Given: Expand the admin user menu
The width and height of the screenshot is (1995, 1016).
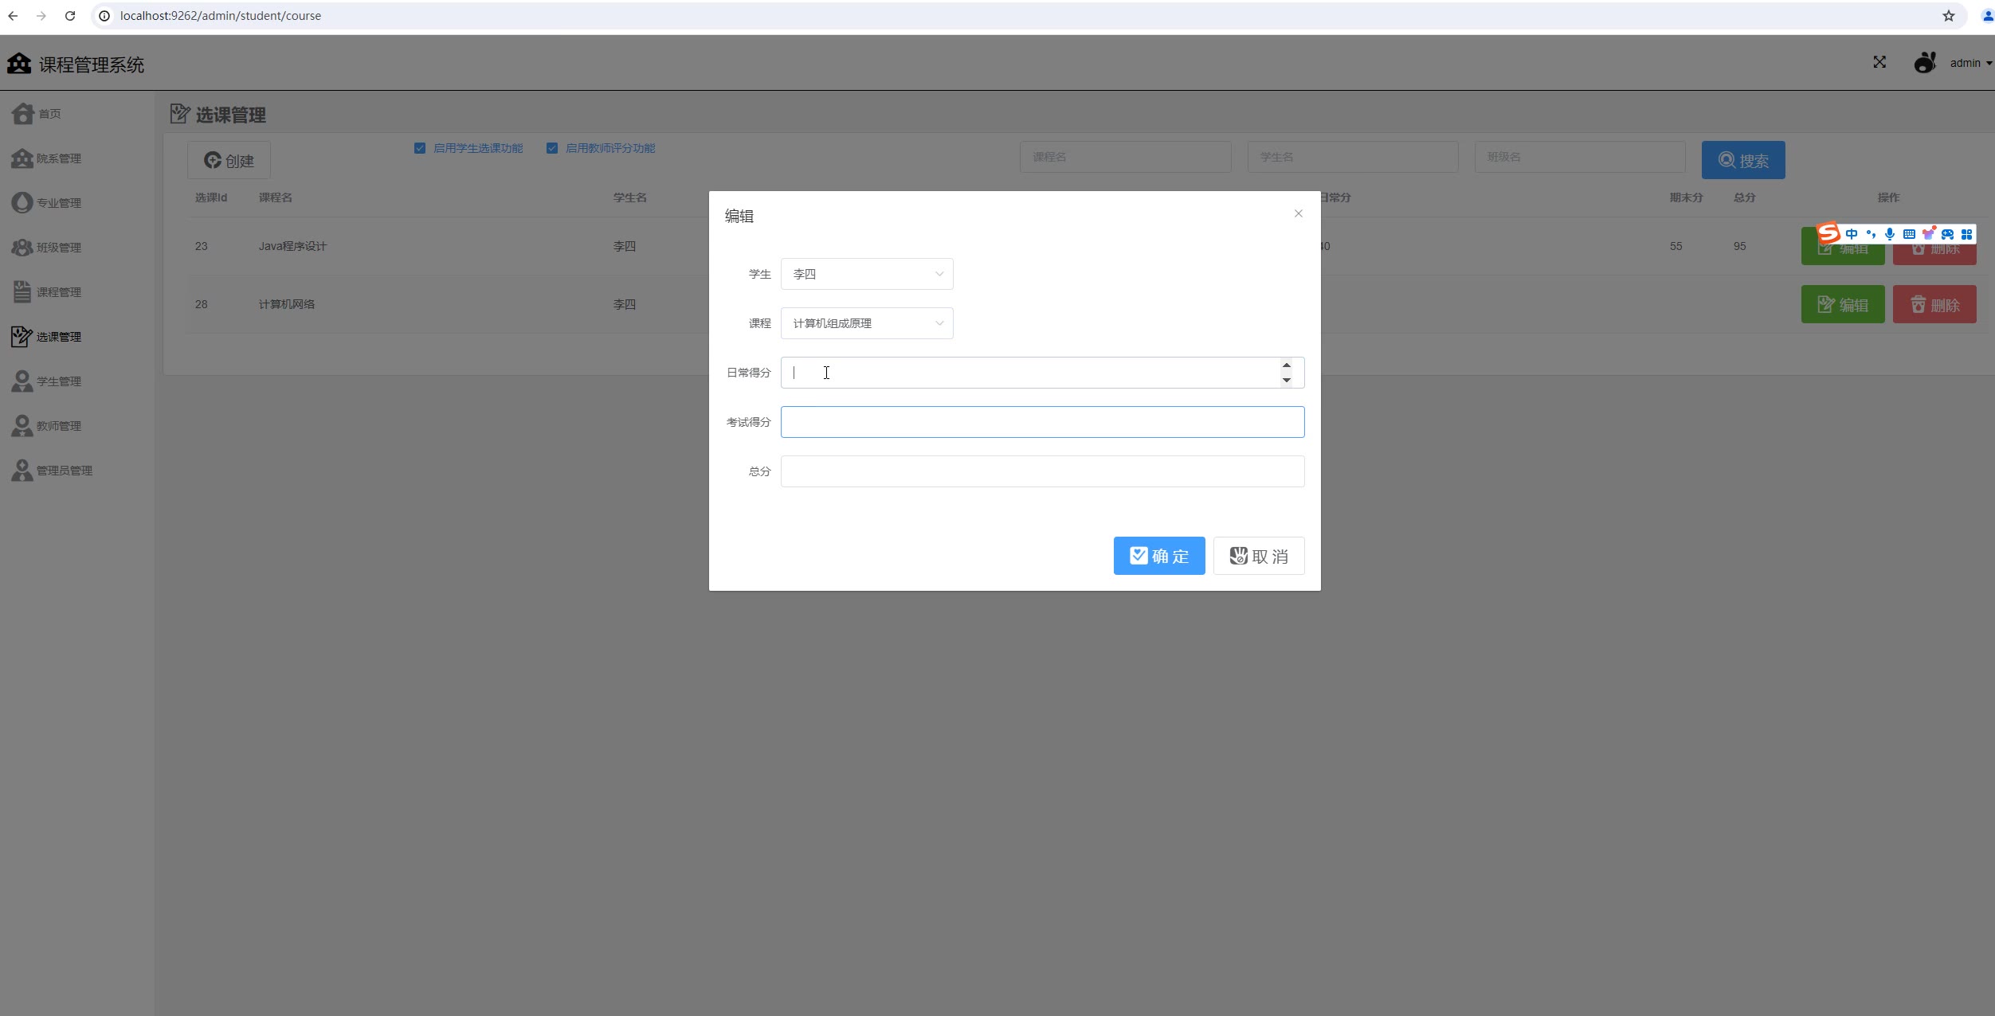Looking at the screenshot, I should click(1971, 63).
